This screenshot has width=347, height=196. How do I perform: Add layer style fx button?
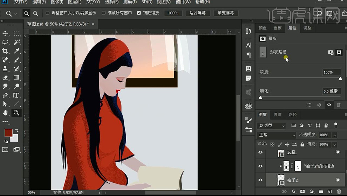294,191
